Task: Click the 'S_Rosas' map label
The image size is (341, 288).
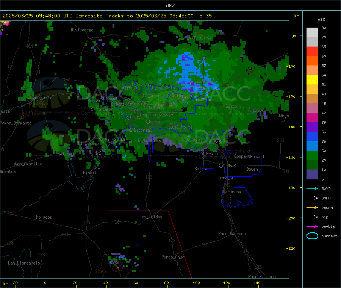Action: 152,122
